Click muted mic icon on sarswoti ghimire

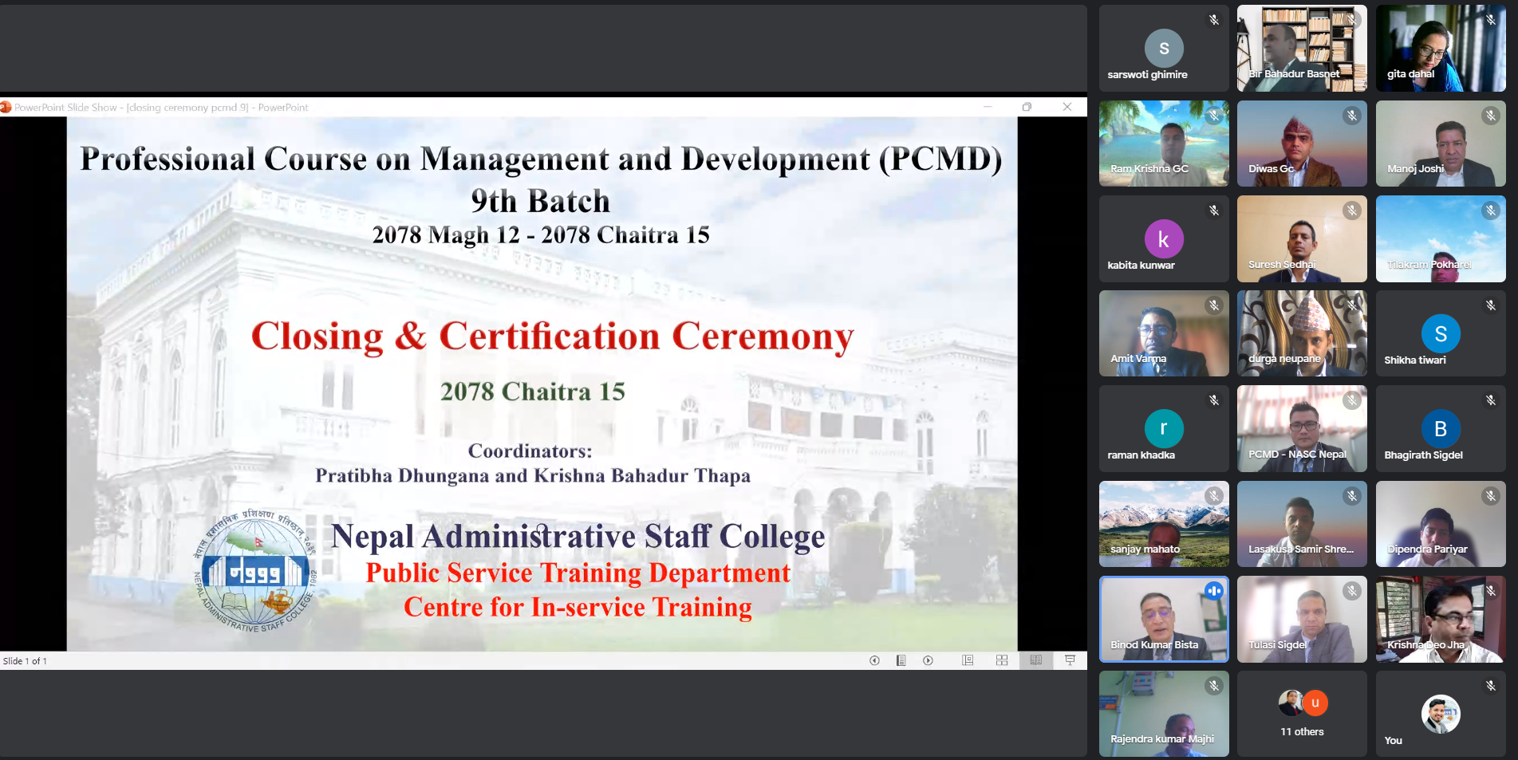1214,20
